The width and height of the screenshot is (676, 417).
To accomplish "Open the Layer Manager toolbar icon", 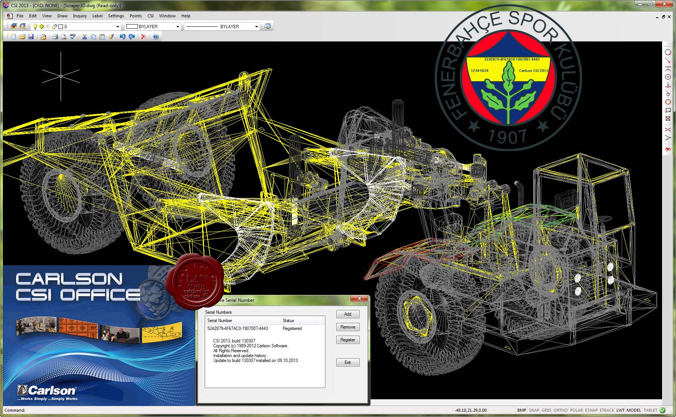I will tap(14, 26).
